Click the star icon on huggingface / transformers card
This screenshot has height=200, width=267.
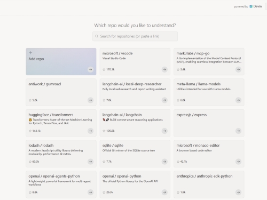tap(30, 131)
